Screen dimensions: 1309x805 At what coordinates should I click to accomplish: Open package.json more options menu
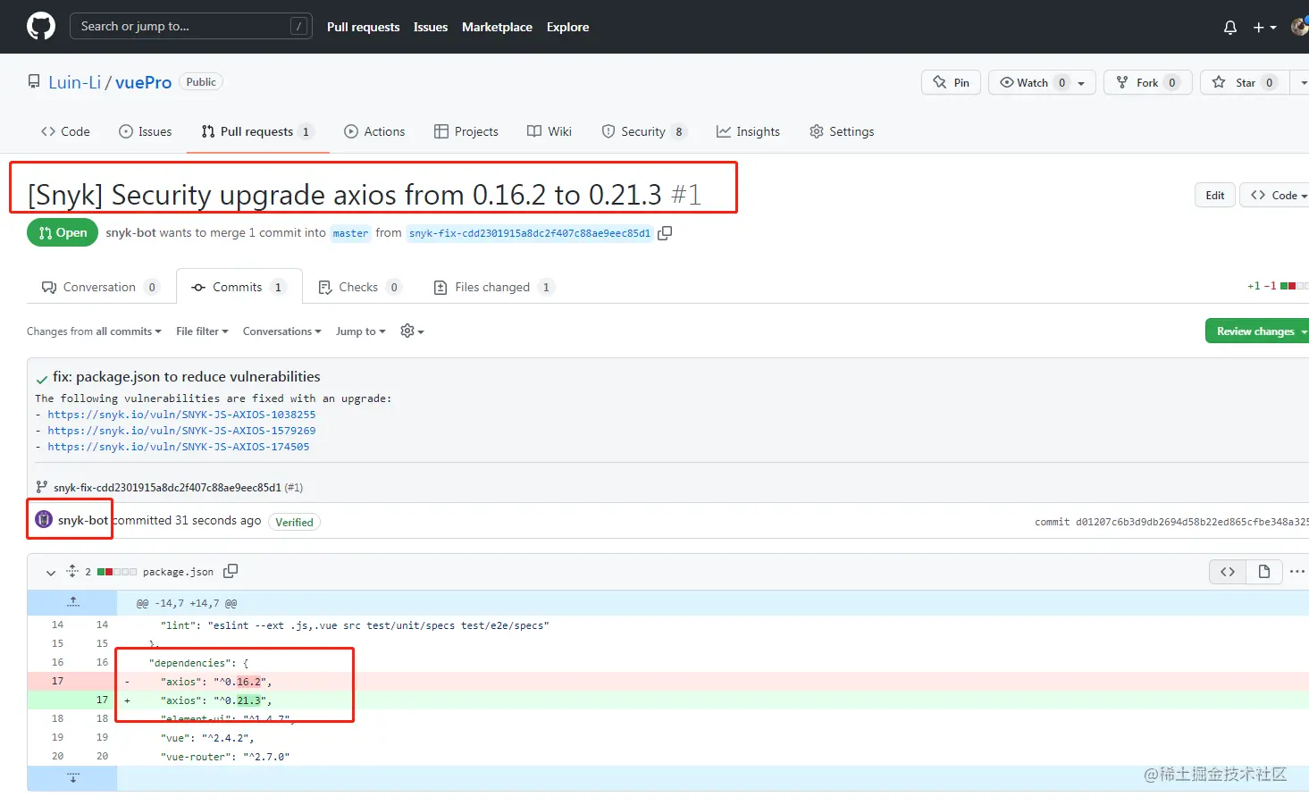pos(1297,572)
